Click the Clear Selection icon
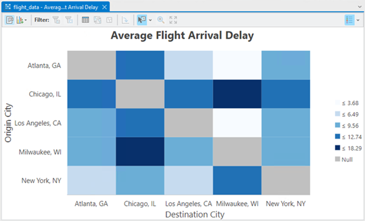Image resolution: width=365 pixels, height=221 pixels. click(109, 20)
